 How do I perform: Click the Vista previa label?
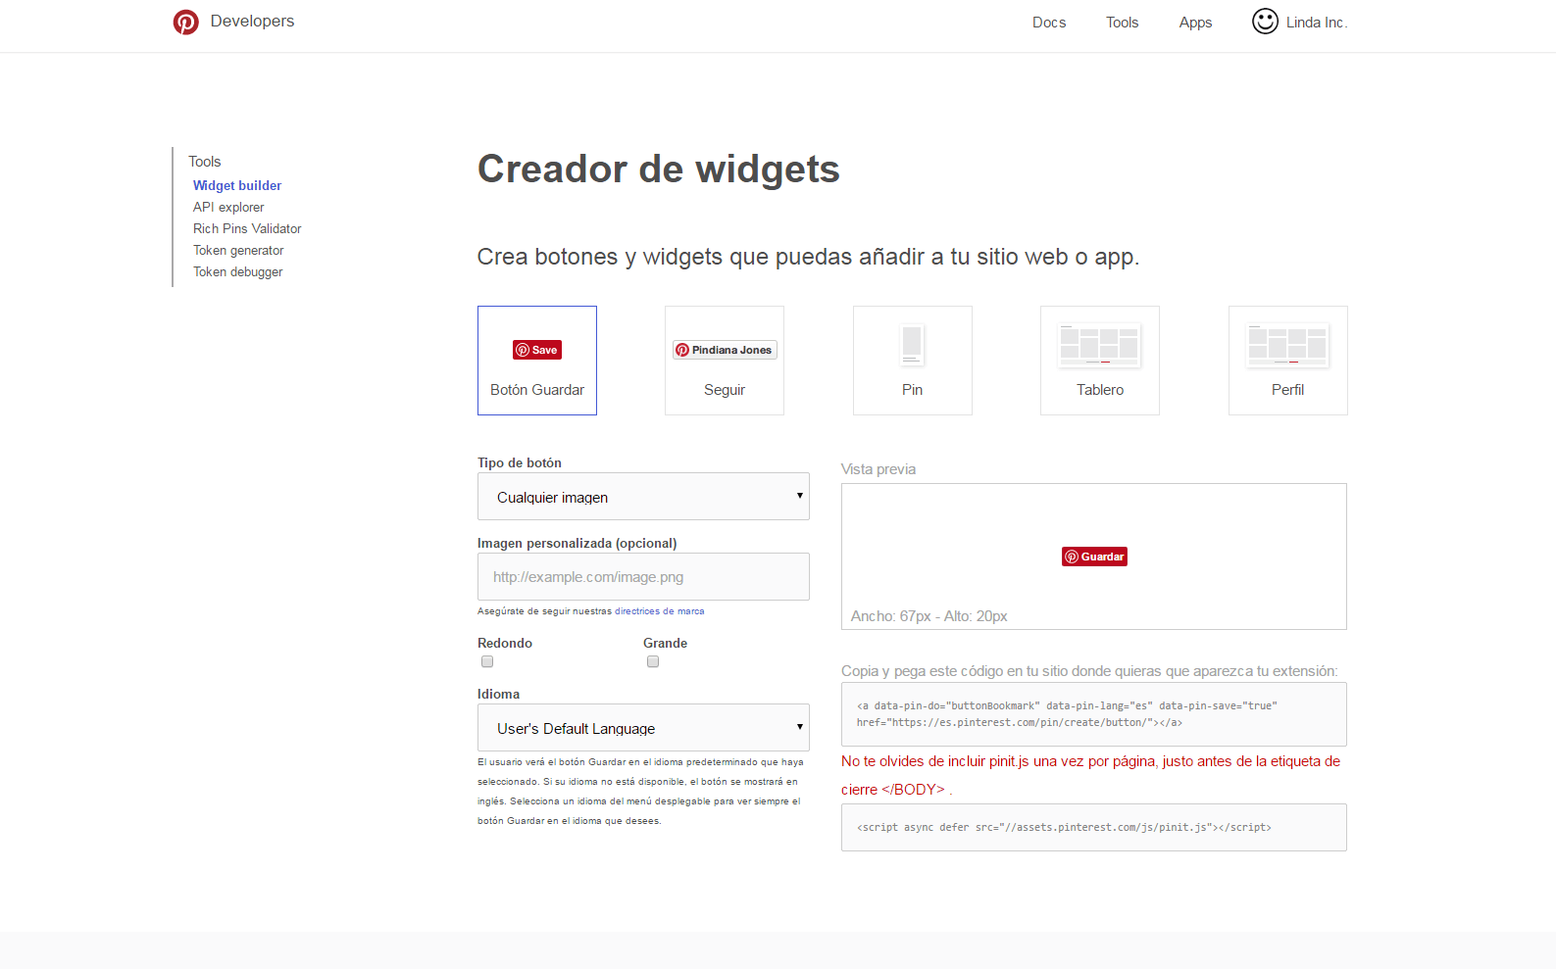point(878,469)
